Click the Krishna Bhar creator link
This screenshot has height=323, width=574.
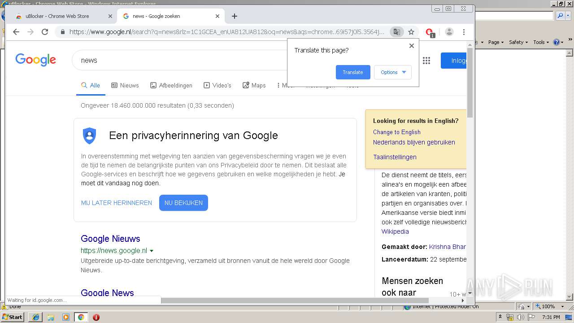tap(448, 247)
